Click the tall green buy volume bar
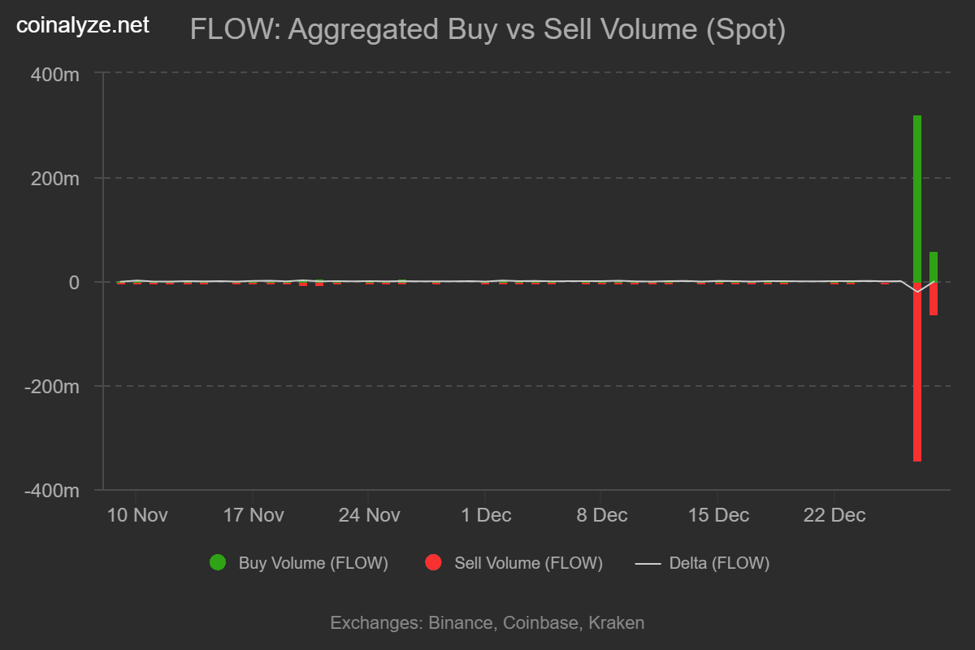 (917, 198)
